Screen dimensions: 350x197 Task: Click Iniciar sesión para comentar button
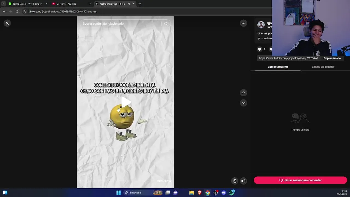[x=300, y=180]
